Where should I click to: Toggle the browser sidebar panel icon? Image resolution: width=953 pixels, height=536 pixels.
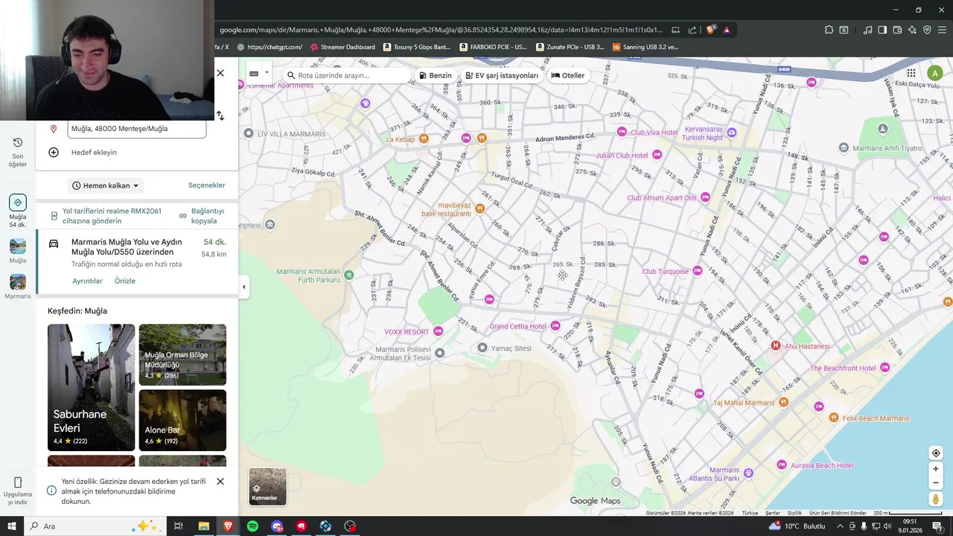coord(882,30)
